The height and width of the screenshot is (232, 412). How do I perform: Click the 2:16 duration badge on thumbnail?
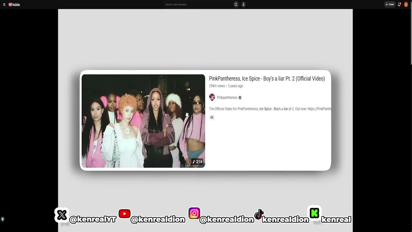197,162
